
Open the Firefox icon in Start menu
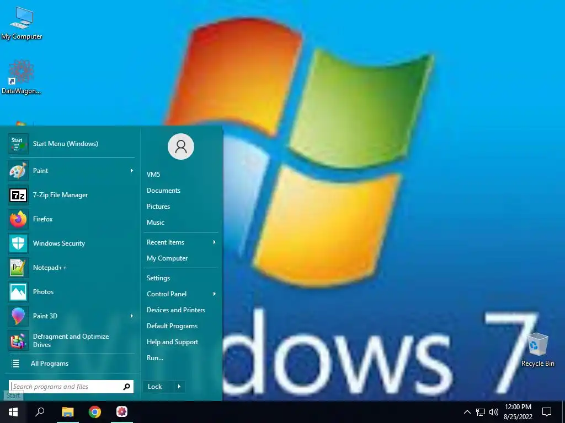pyautogui.click(x=18, y=219)
